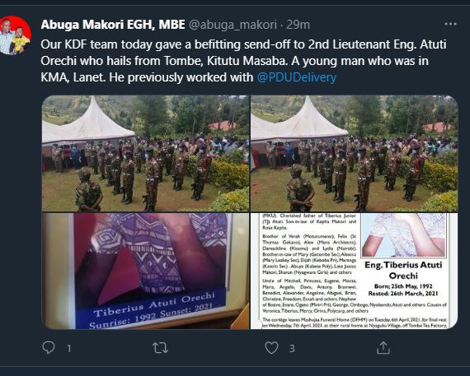Open Abuga Makori EGH, MBE display name
The width and height of the screenshot is (470, 376).
pyautogui.click(x=113, y=25)
